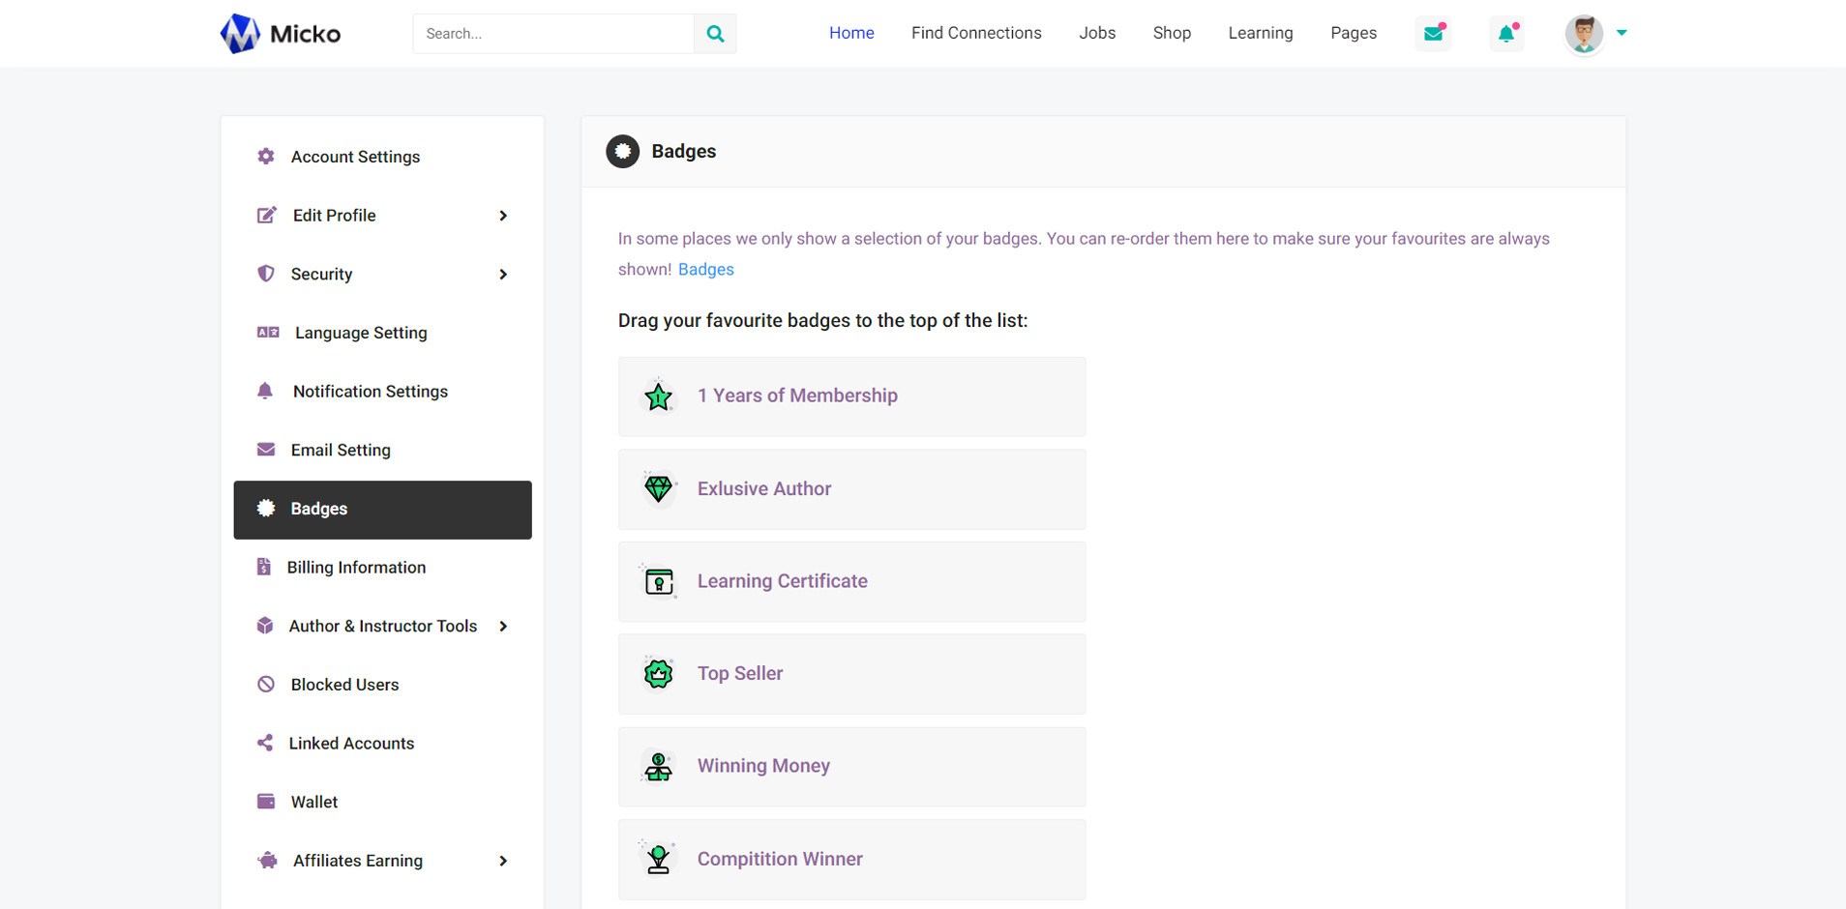
Task: Open the Jobs menu item
Action: coord(1097,33)
